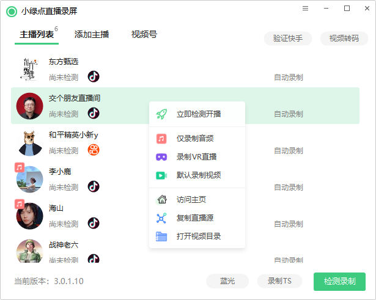Click the green video camera icon for 默认录制视频
376x300 pixels.
[161, 175]
